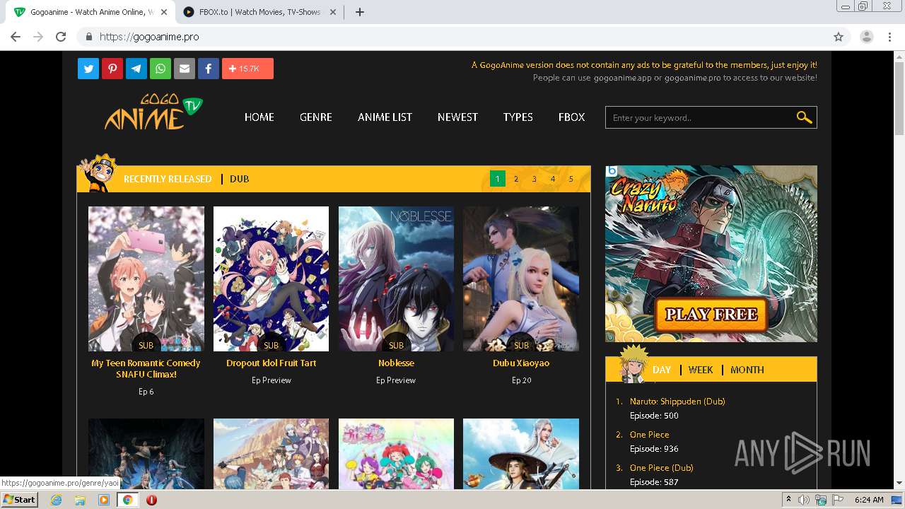Click the Action Center flag tray icon
Screen dimensions: 905x509
tap(838, 500)
